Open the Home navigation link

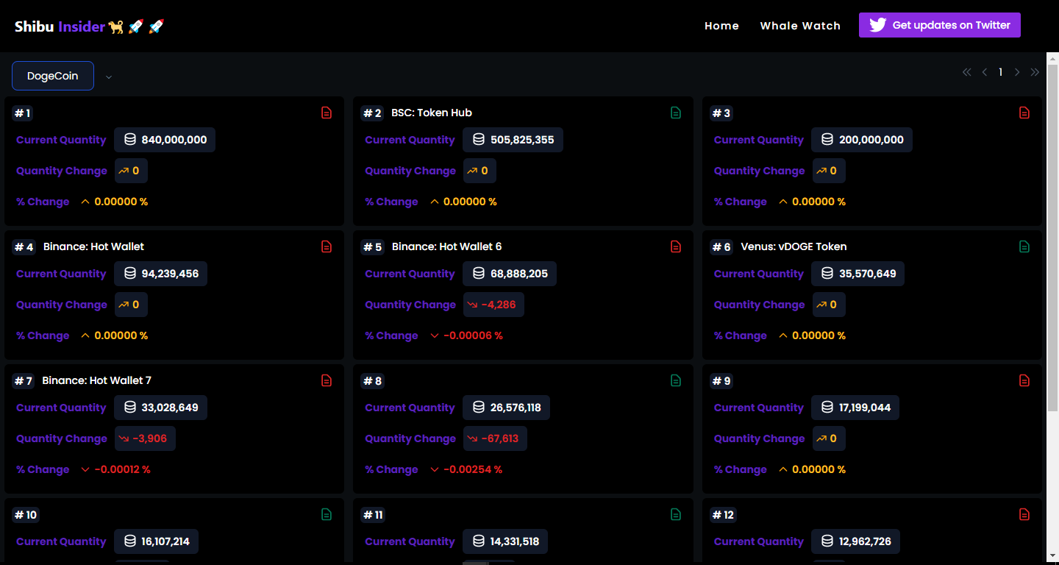(721, 26)
